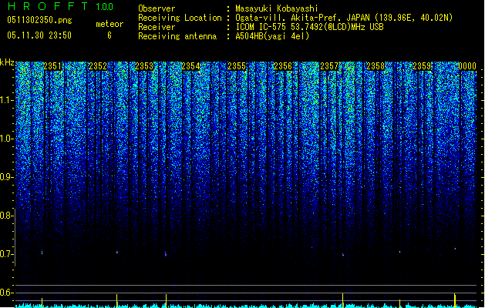The height and width of the screenshot is (308, 485).
Task: Click the bottom yellow spike between 2352 and 2353
Action: tap(117, 301)
